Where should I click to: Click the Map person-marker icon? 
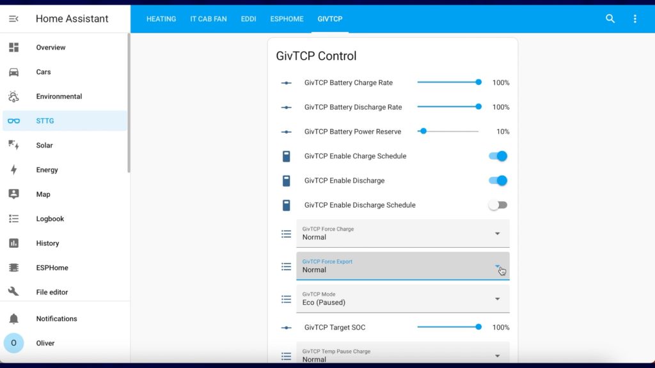(x=14, y=194)
